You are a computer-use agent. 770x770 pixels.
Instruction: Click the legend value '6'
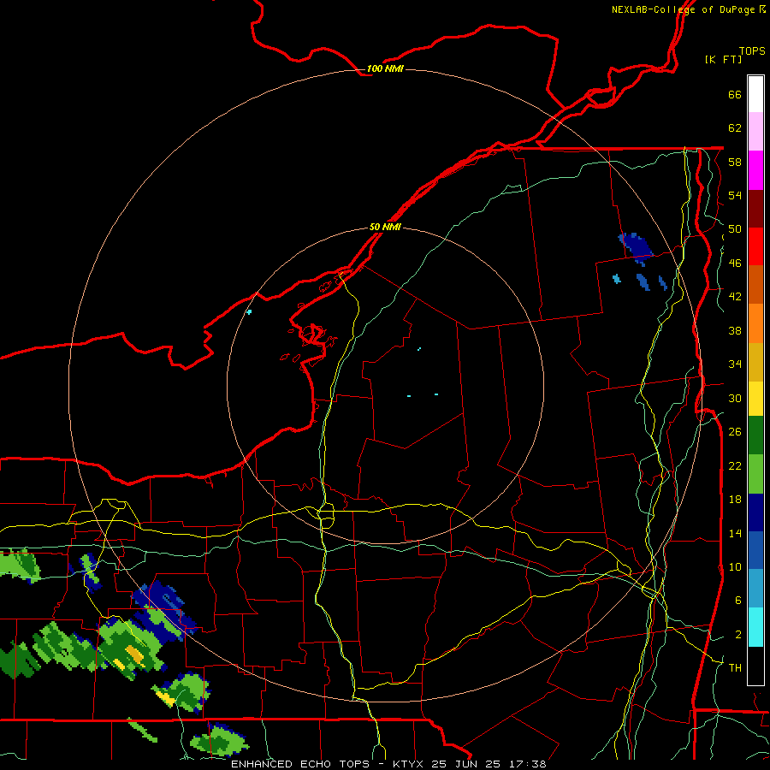[x=737, y=600]
